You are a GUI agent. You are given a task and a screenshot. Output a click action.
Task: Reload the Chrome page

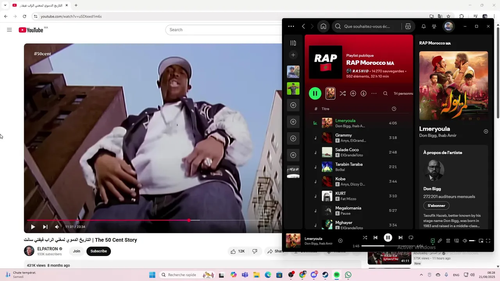click(x=24, y=16)
